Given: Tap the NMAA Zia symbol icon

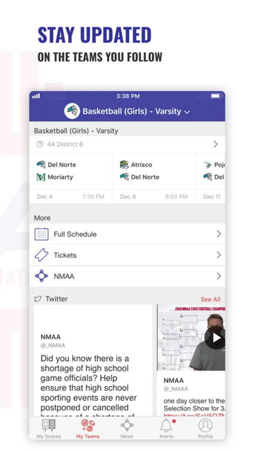Looking at the screenshot, I should click(x=42, y=276).
